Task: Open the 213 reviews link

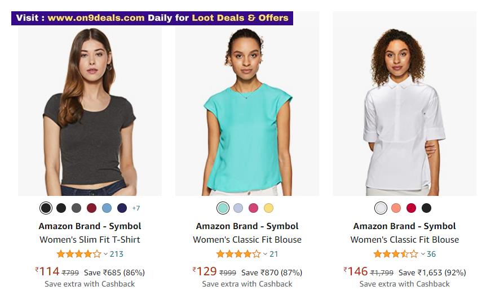Action: pos(117,254)
